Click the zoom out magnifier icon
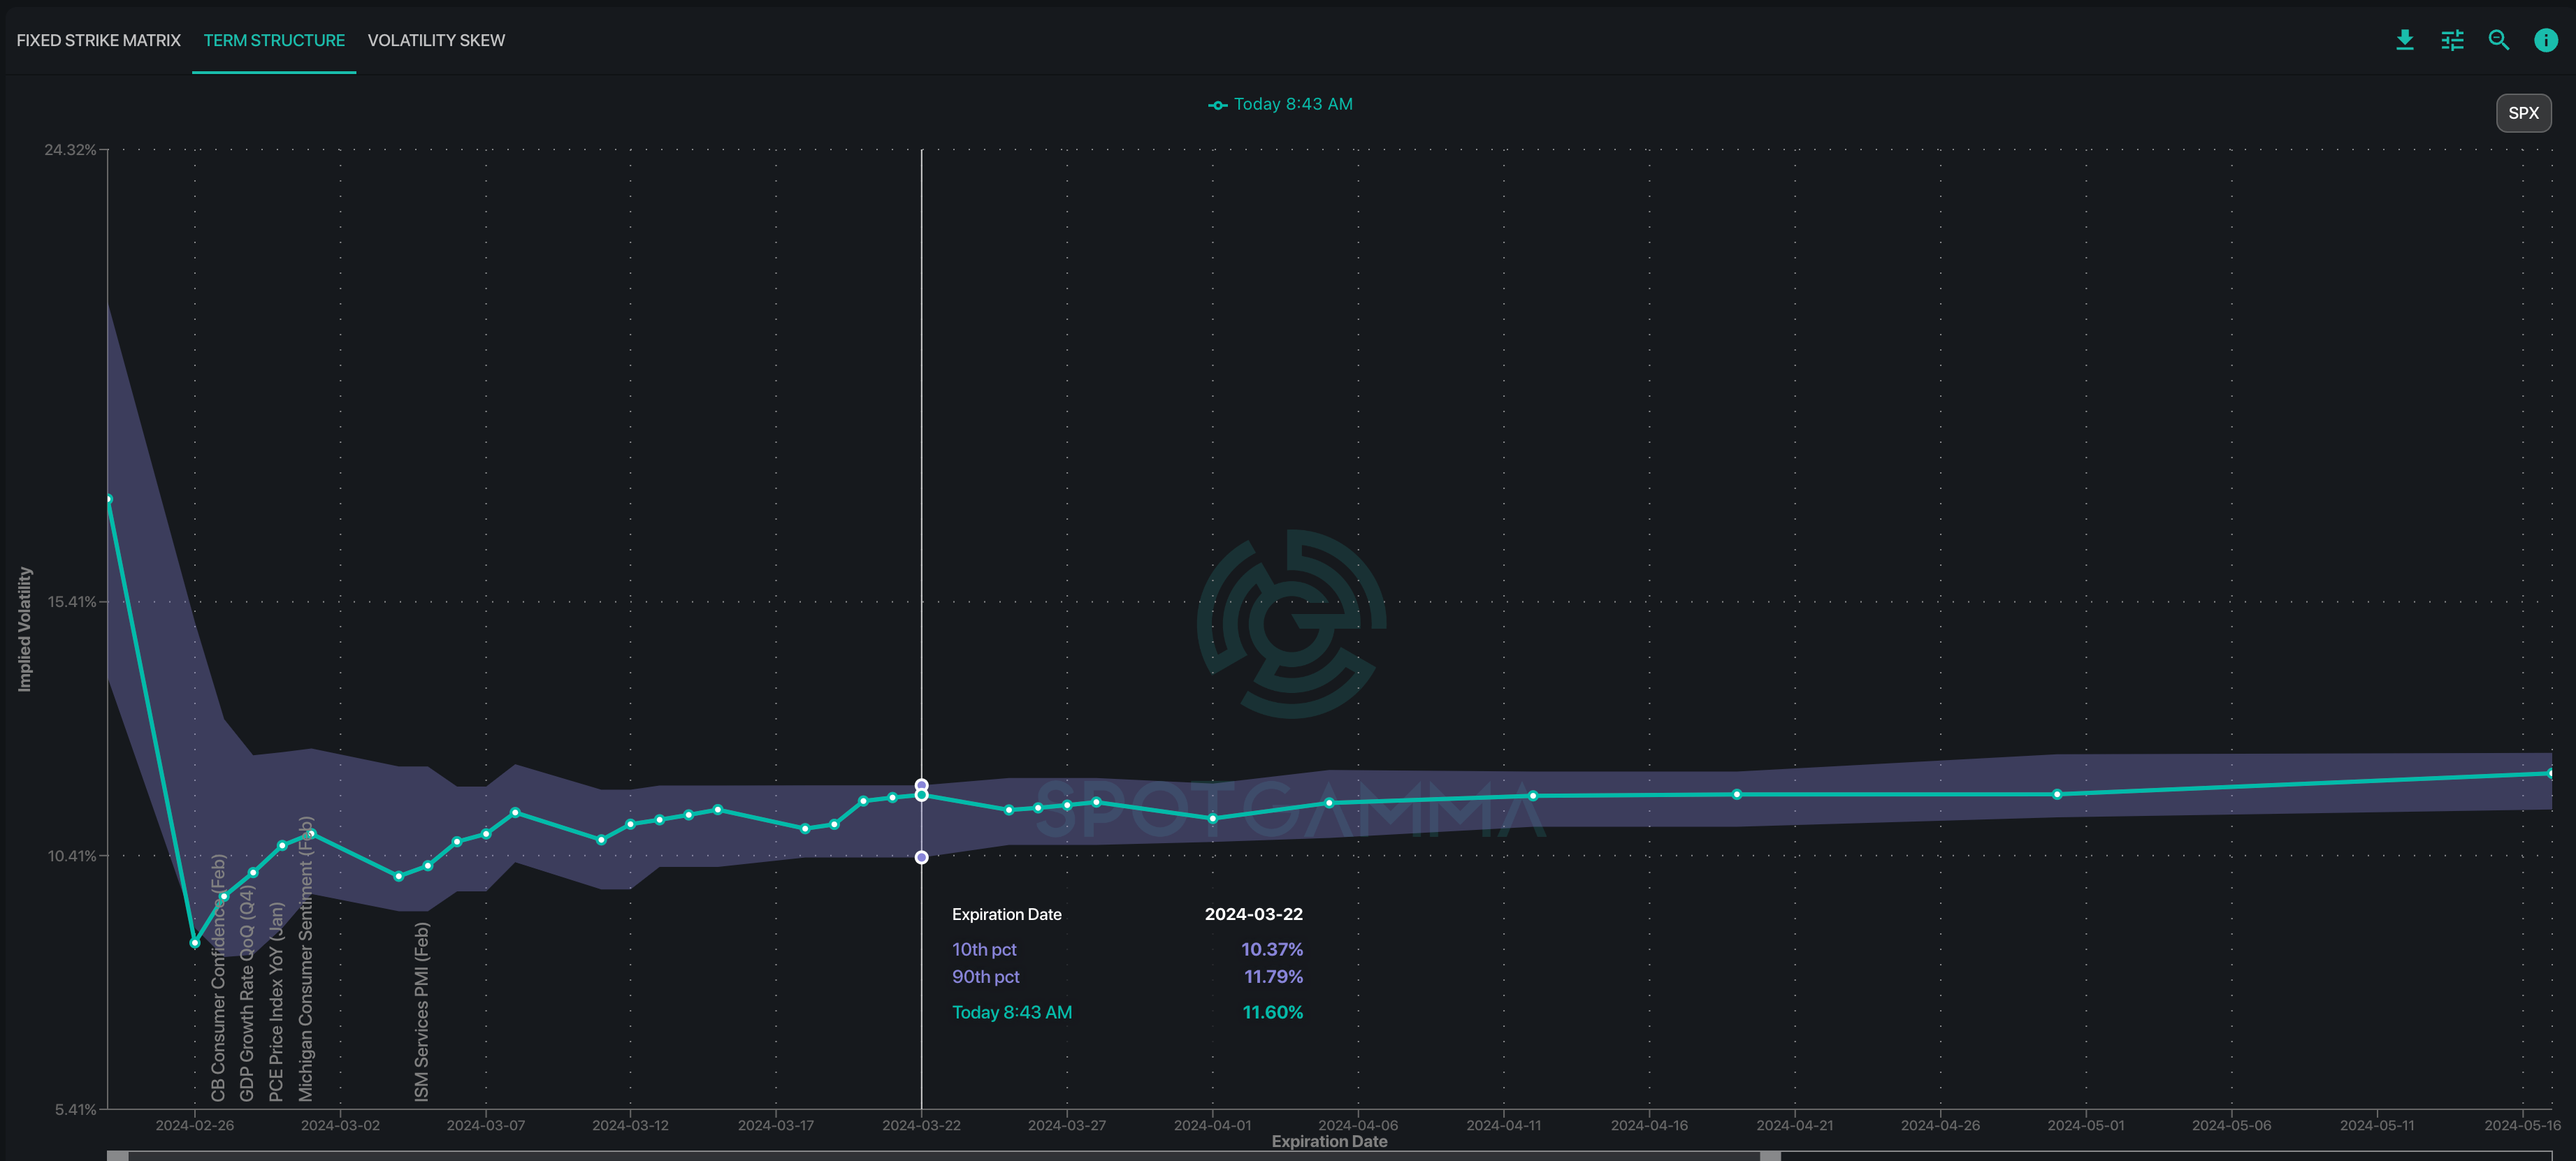 click(x=2498, y=40)
